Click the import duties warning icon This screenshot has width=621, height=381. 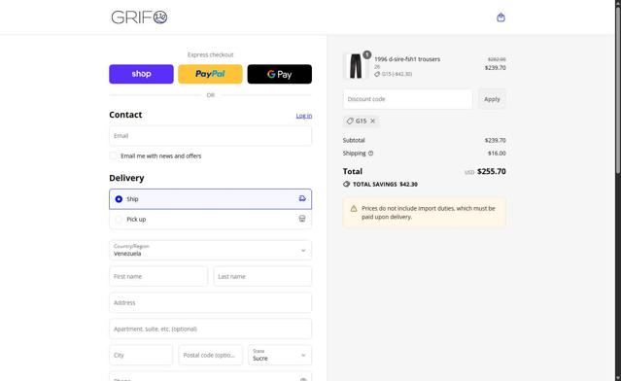(x=354, y=209)
